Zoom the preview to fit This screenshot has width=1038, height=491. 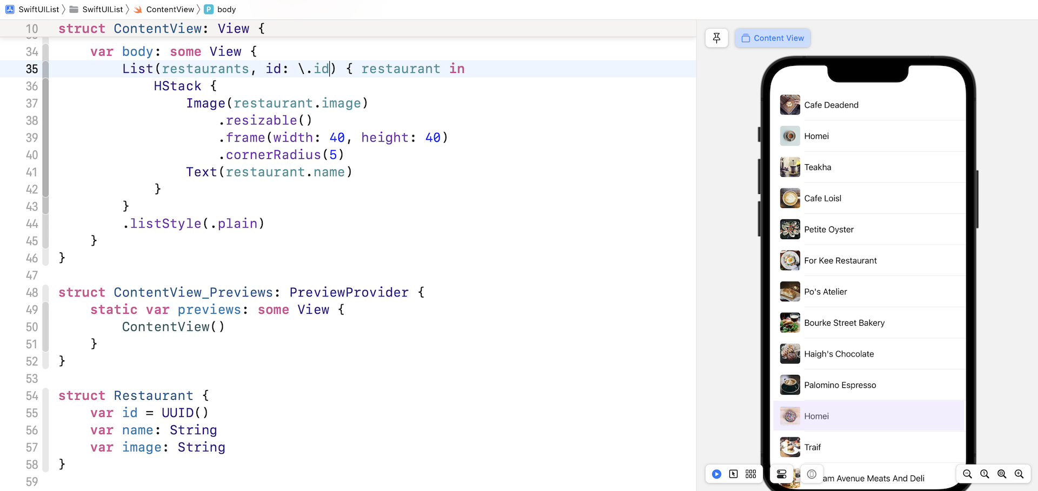pyautogui.click(x=1002, y=474)
